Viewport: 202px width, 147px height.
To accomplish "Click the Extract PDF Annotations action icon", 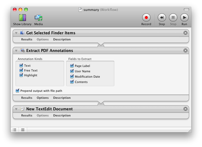I will pos(22,50).
